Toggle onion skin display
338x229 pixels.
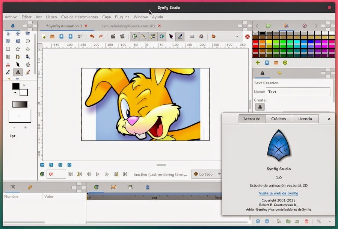coord(213,36)
